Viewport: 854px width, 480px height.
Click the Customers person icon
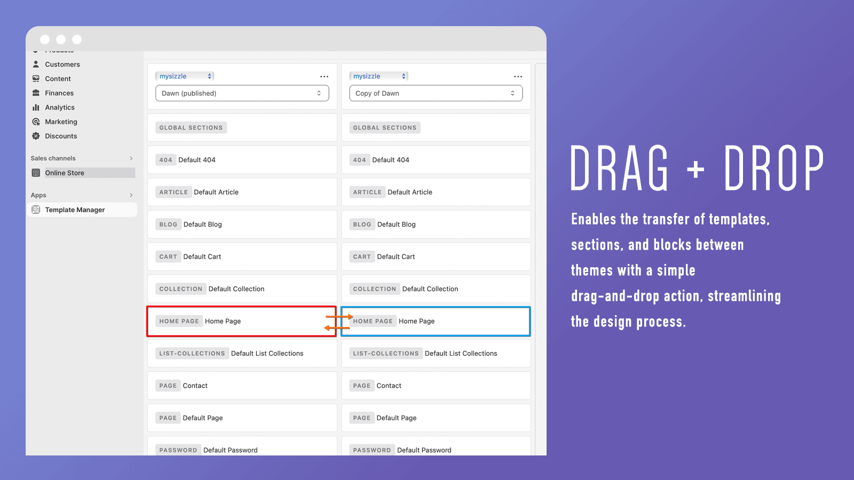click(x=36, y=64)
